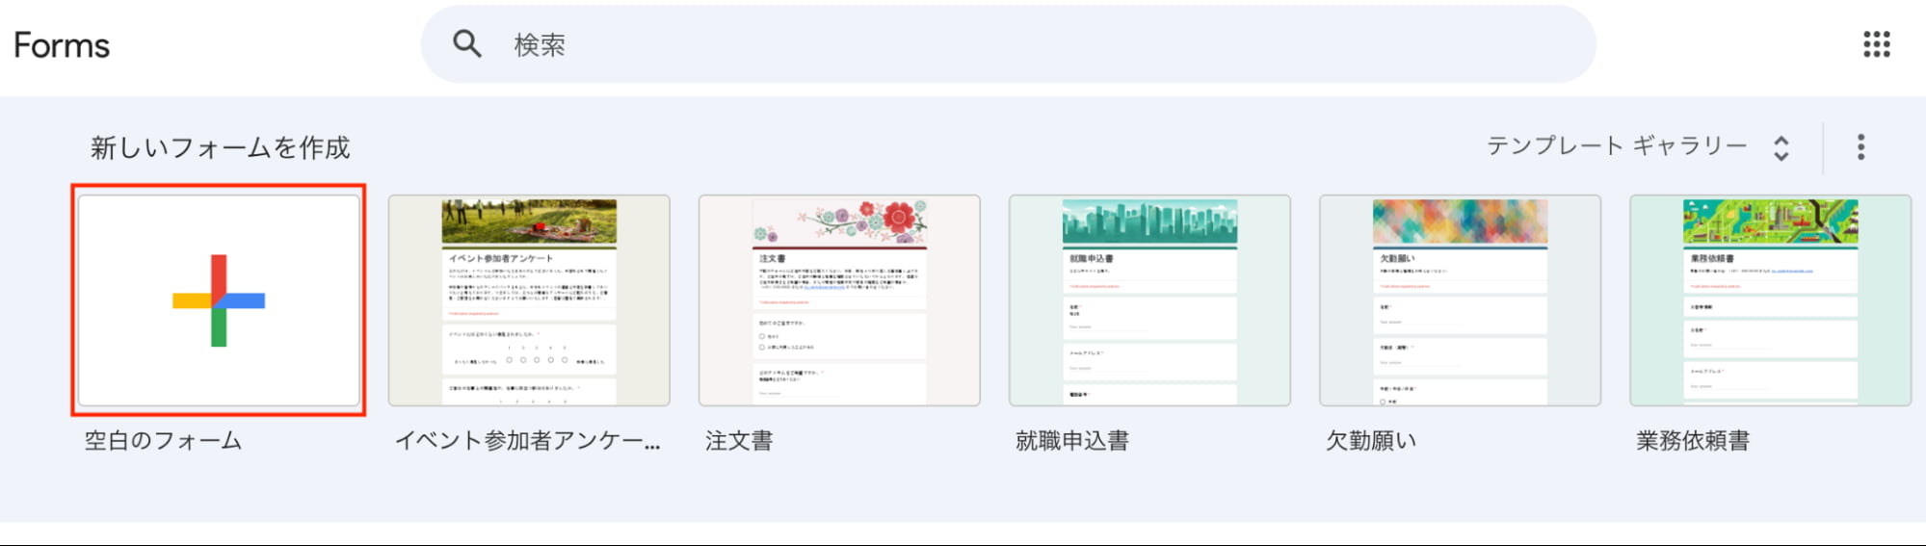1926x546 pixels.
Task: Create a blank form thumbnail
Action: (x=219, y=300)
